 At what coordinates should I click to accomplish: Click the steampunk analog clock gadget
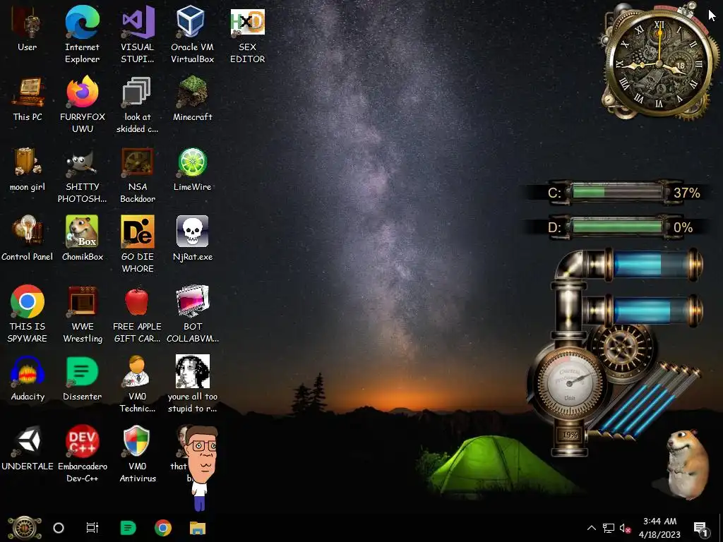[x=659, y=63]
